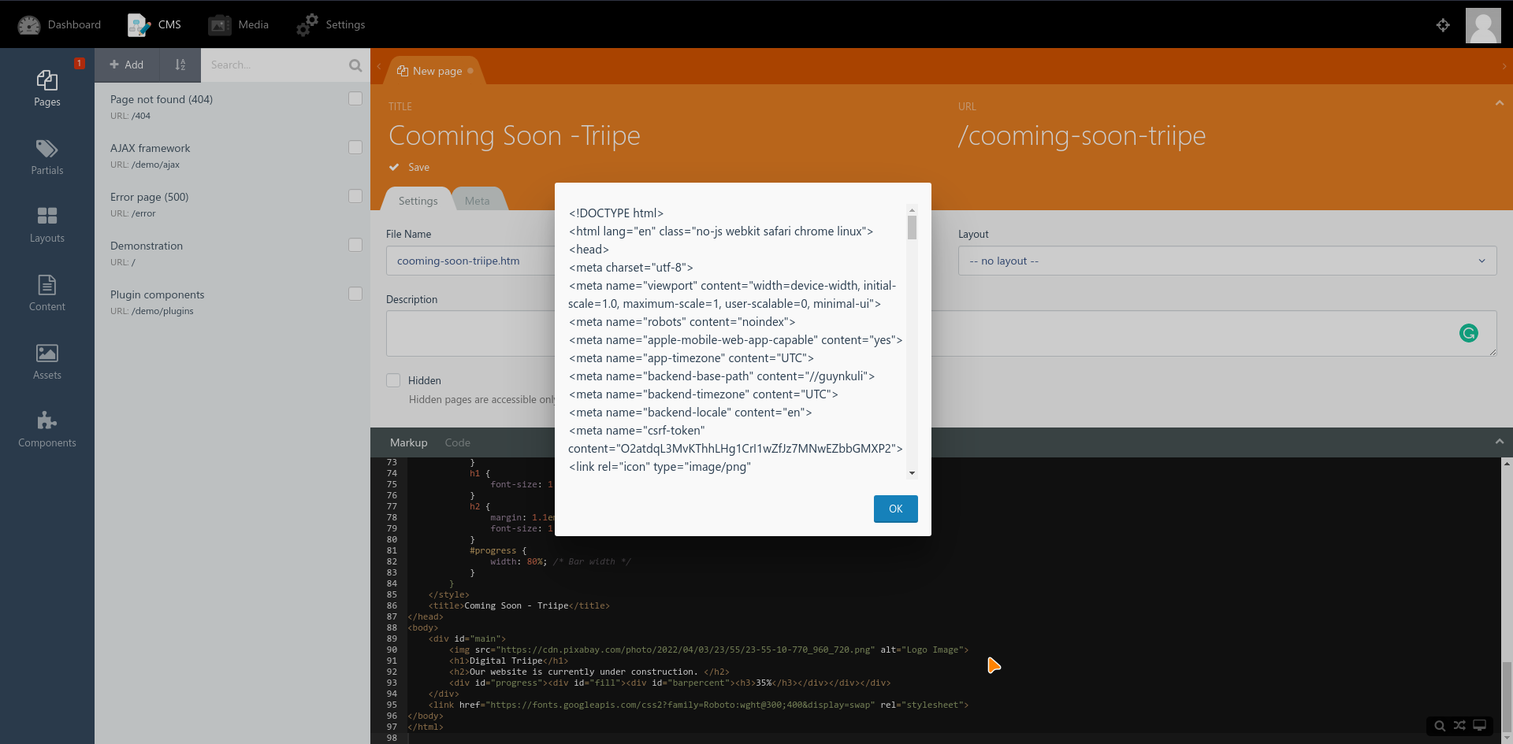1513x744 pixels.
Task: Check the Page not found (404) checkbox
Action: pos(355,98)
